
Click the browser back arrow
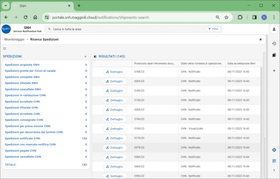point(6,17)
